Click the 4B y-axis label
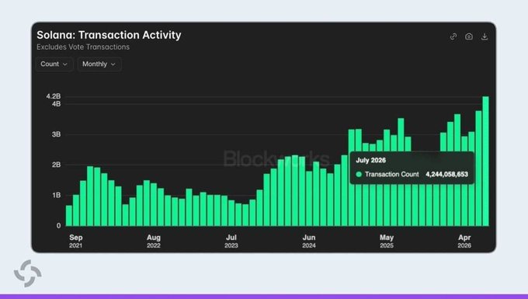528x299 pixels. click(56, 104)
